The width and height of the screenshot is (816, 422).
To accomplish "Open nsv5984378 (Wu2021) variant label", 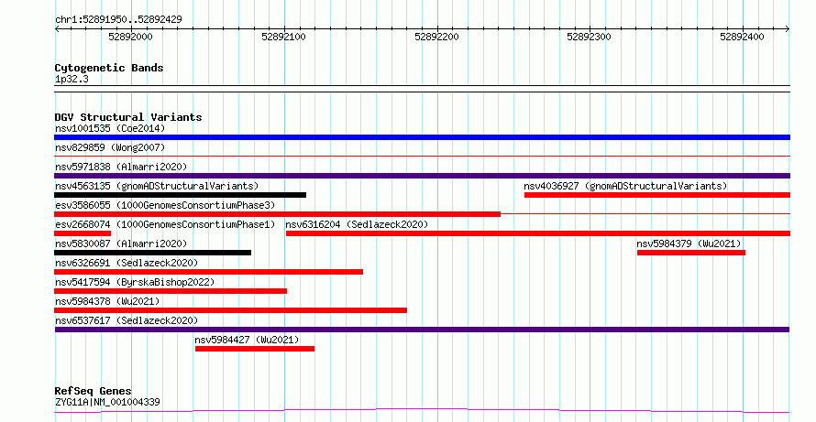I will coord(107,301).
